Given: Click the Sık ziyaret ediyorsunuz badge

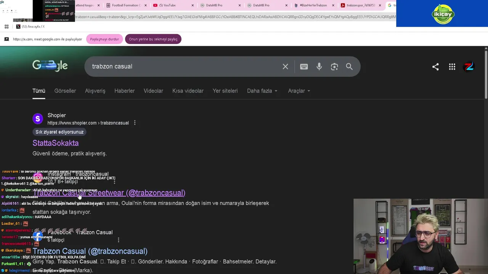Looking at the screenshot, I should [59, 132].
